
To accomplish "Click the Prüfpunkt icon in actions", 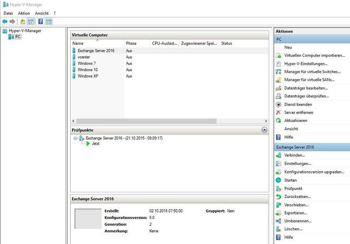I will coord(278,189).
